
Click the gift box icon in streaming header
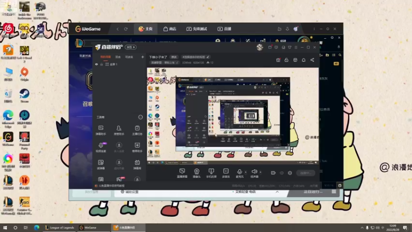278,60
